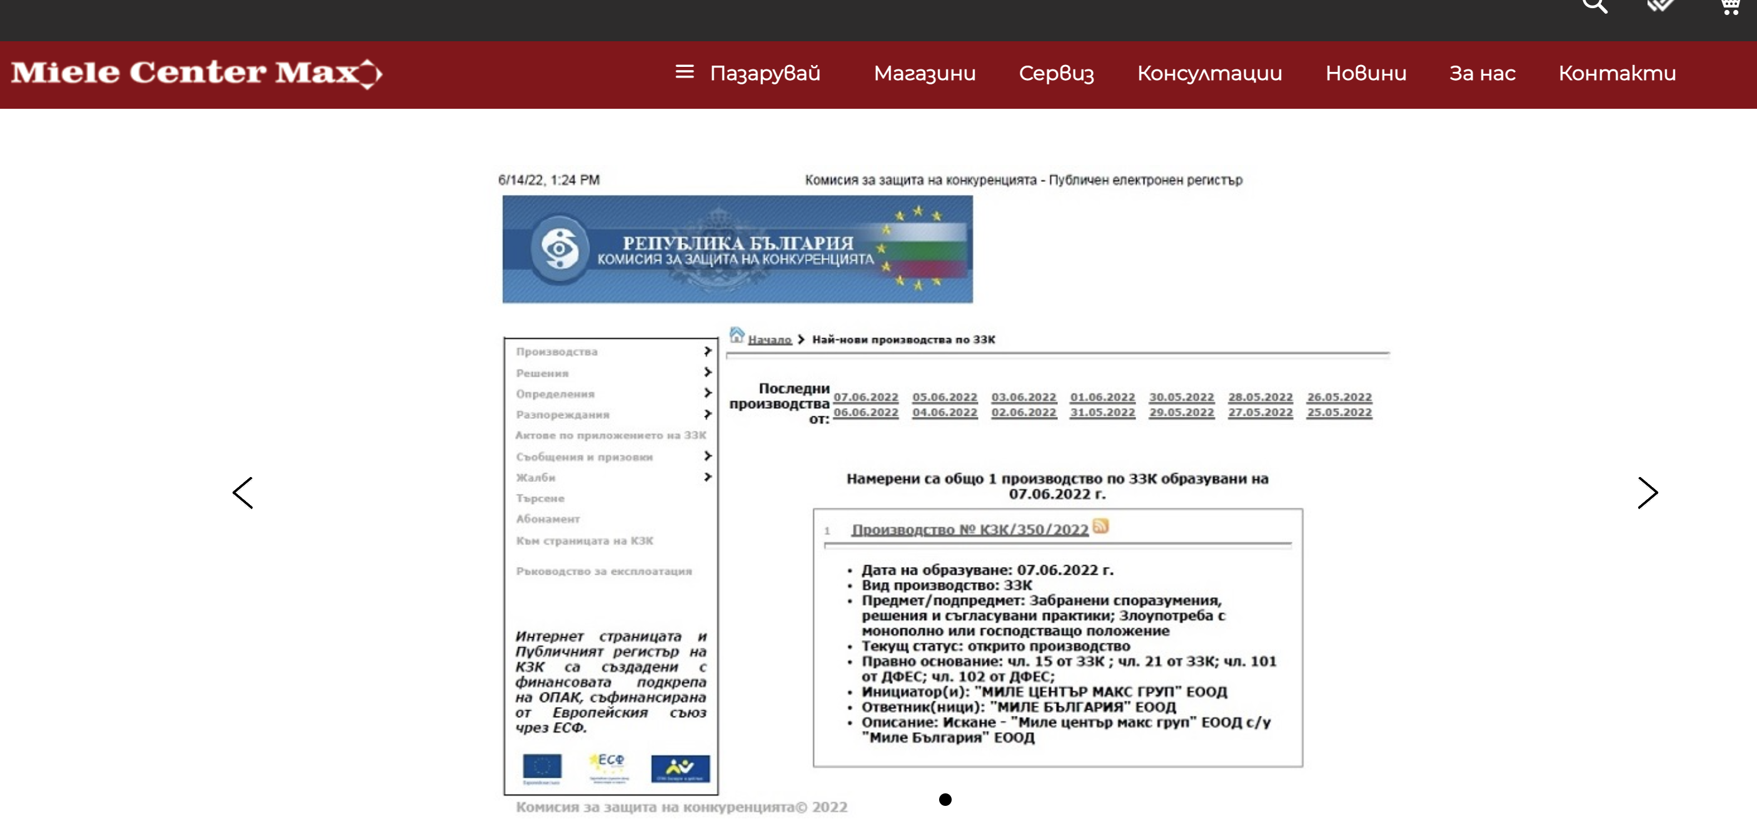Screen dimensions: 1757x824
Task: Click home icon next to Начало
Action: tap(737, 335)
